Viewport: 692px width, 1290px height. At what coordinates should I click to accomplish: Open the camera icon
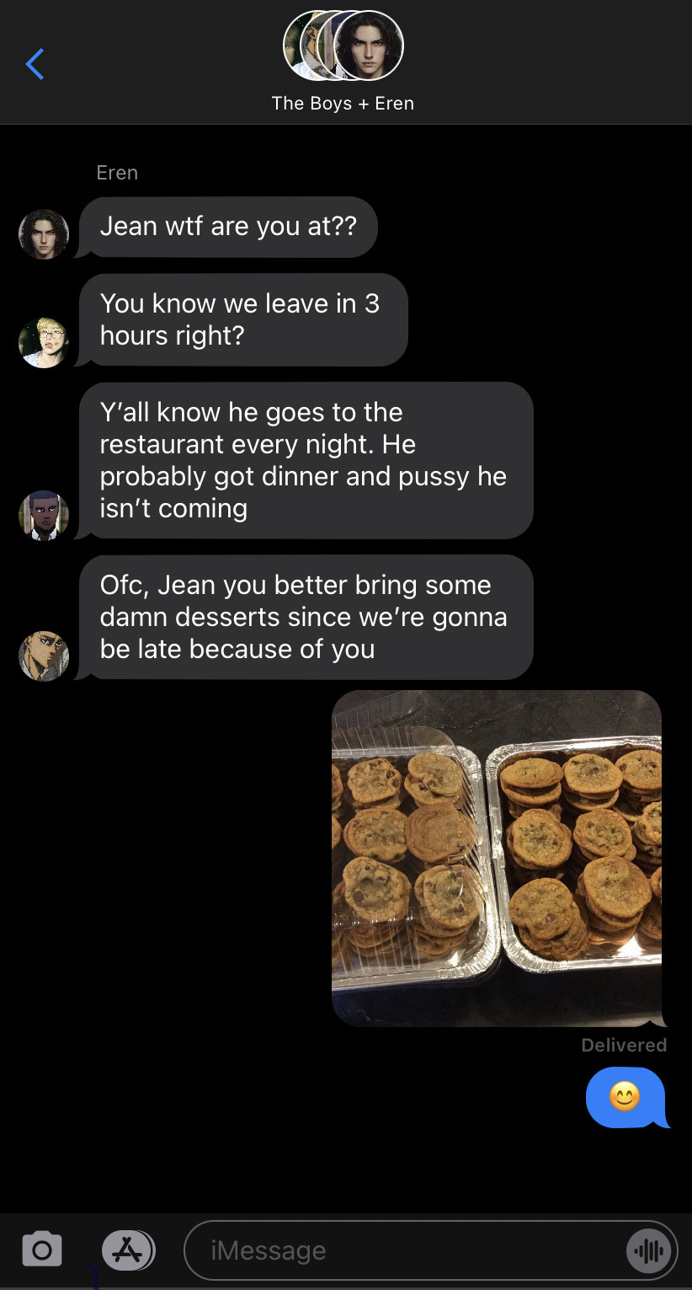(42, 1249)
